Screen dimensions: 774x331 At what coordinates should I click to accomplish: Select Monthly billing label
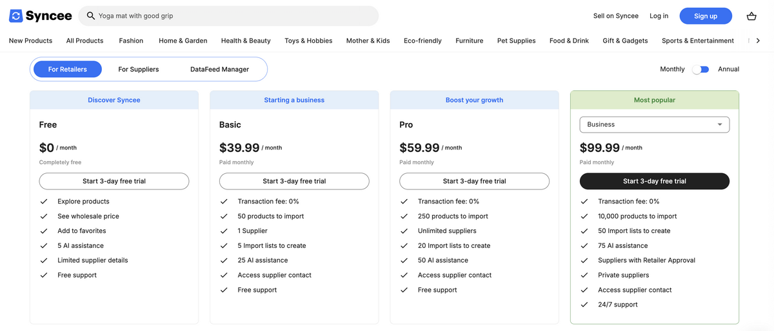point(672,70)
